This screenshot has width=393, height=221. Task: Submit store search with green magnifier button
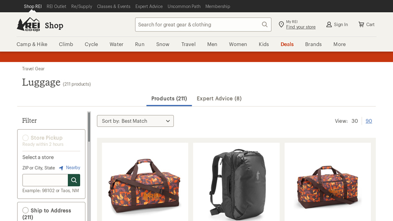[74, 180]
